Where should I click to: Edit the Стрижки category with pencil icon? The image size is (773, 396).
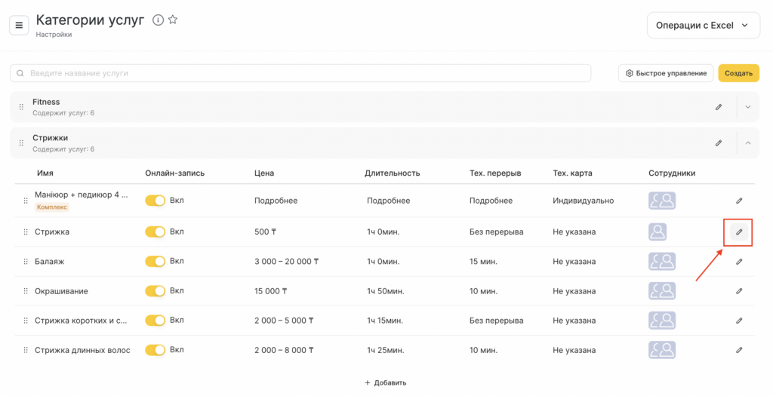coord(718,143)
